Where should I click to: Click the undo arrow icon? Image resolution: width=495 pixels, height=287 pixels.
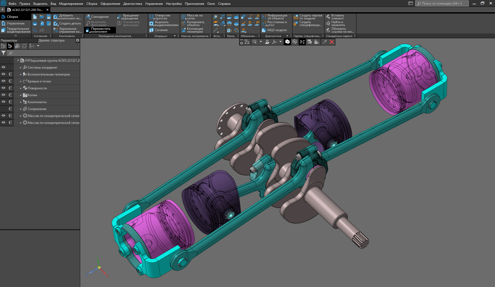[35, 30]
